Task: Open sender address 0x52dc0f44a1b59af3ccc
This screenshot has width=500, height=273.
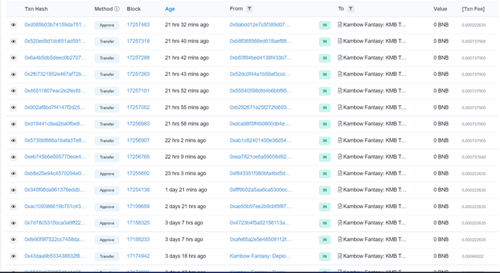Action: (x=260, y=74)
